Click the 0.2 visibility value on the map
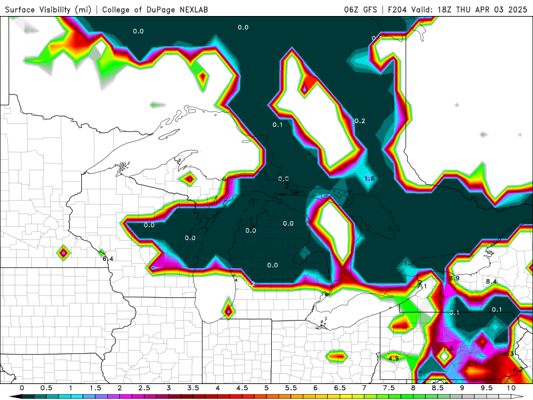The height and width of the screenshot is (400, 533). click(x=360, y=121)
